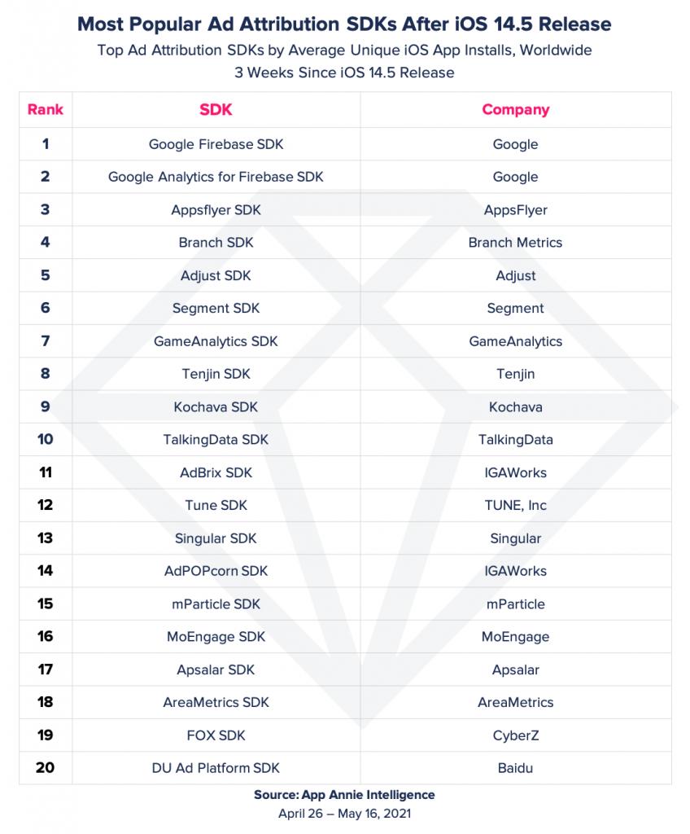The image size is (690, 834).
Task: Click the Segment company name
Action: point(516,308)
